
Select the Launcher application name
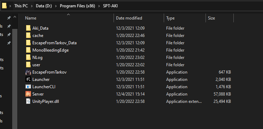pos(41,79)
